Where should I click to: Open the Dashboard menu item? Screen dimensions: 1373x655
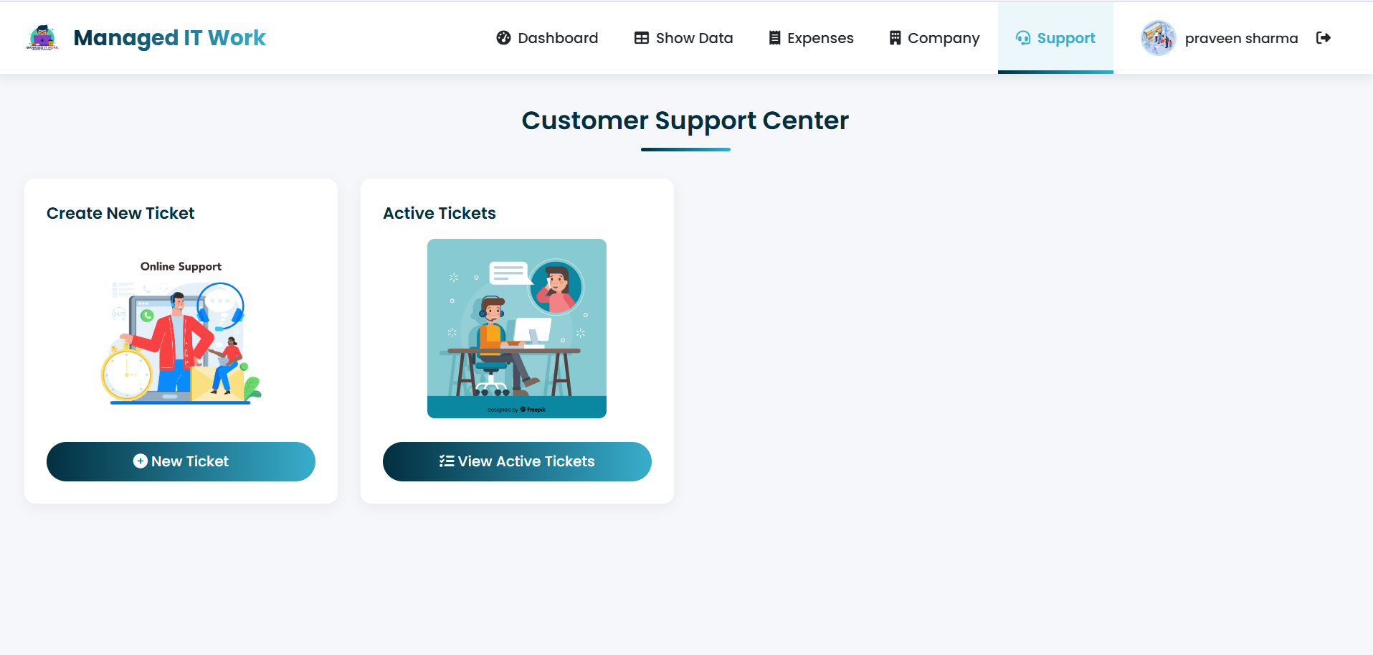(557, 38)
